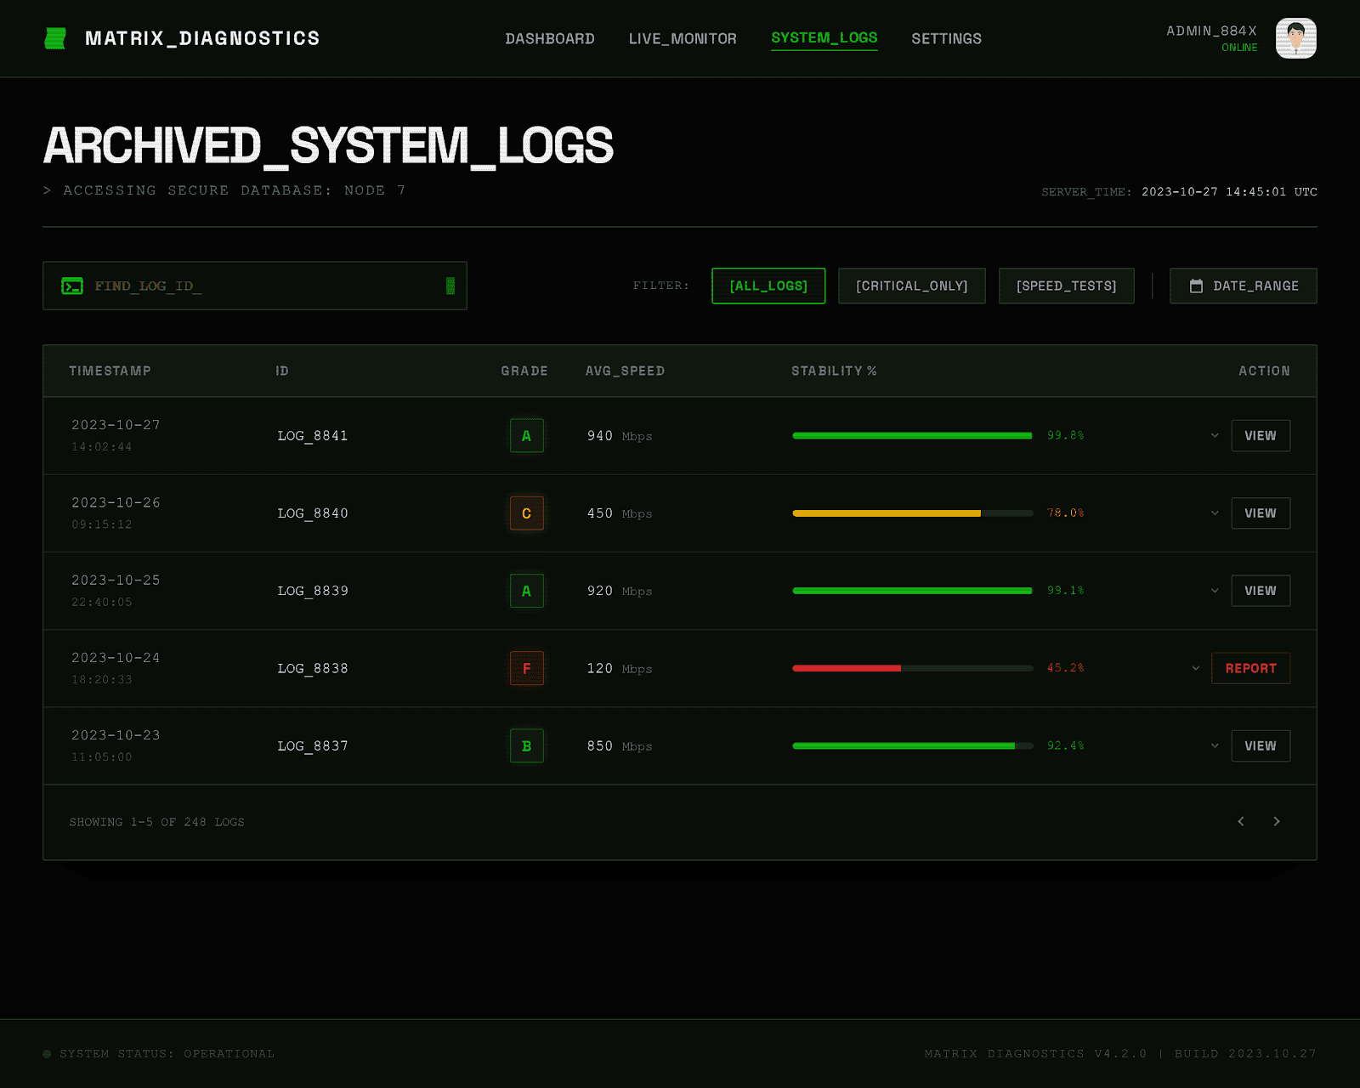Sort by ID column header
This screenshot has height=1088, width=1360.
[x=282, y=371]
